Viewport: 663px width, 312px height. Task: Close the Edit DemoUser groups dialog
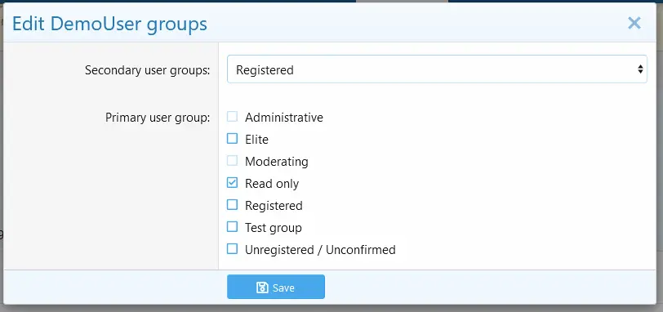click(634, 23)
